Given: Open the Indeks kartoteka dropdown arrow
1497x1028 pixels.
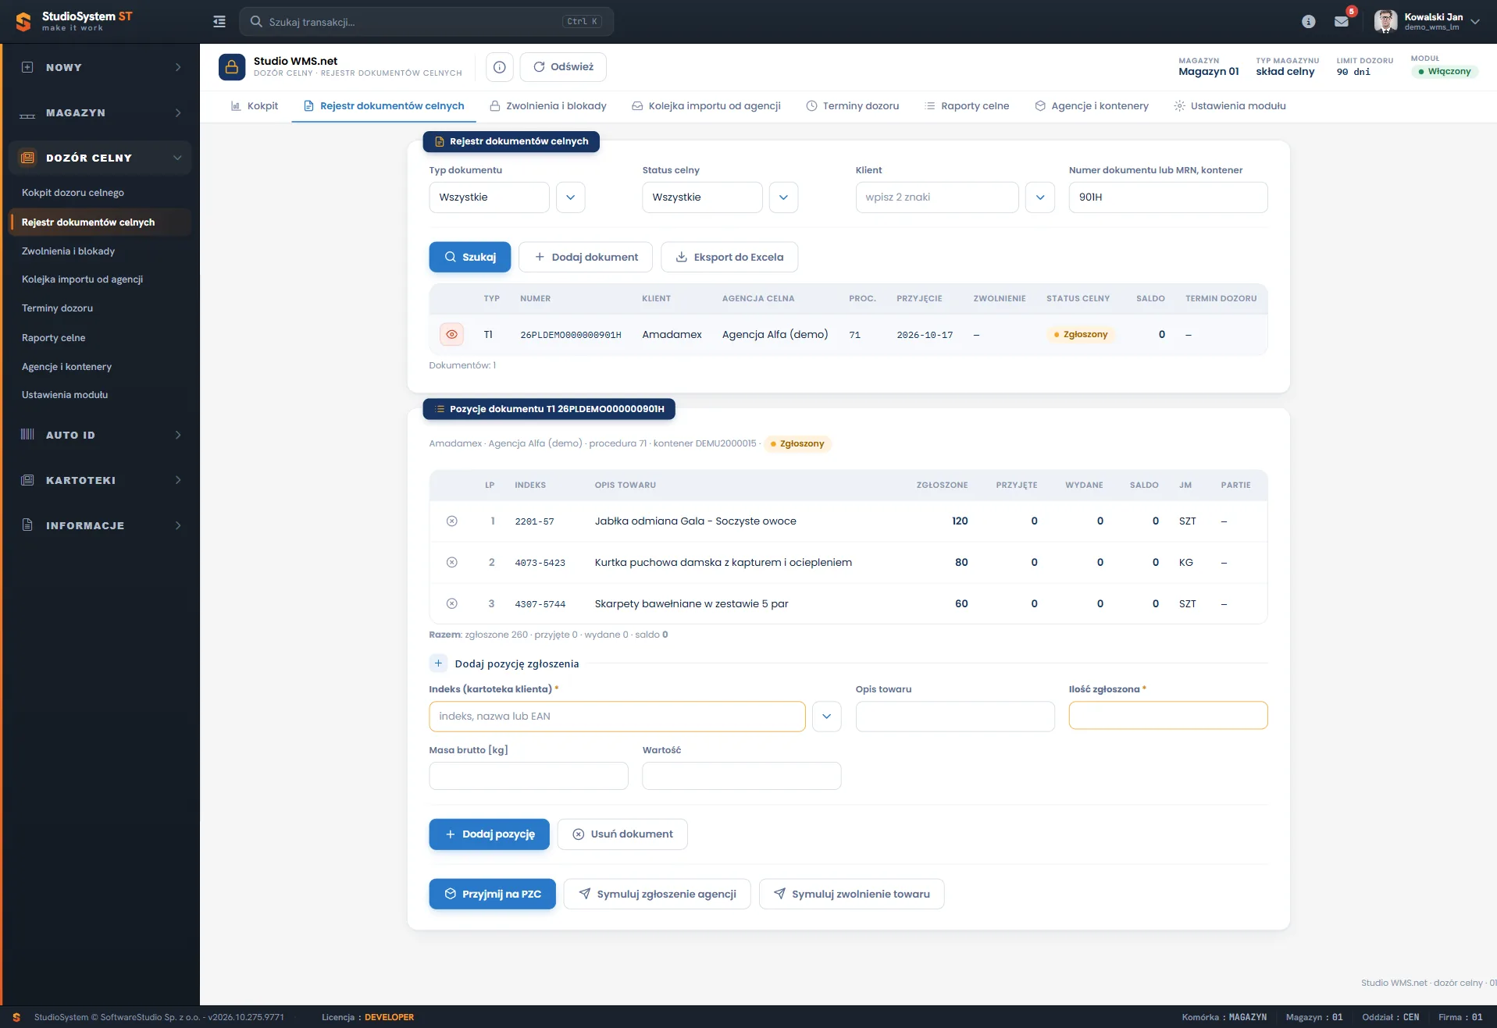Looking at the screenshot, I should 826,717.
